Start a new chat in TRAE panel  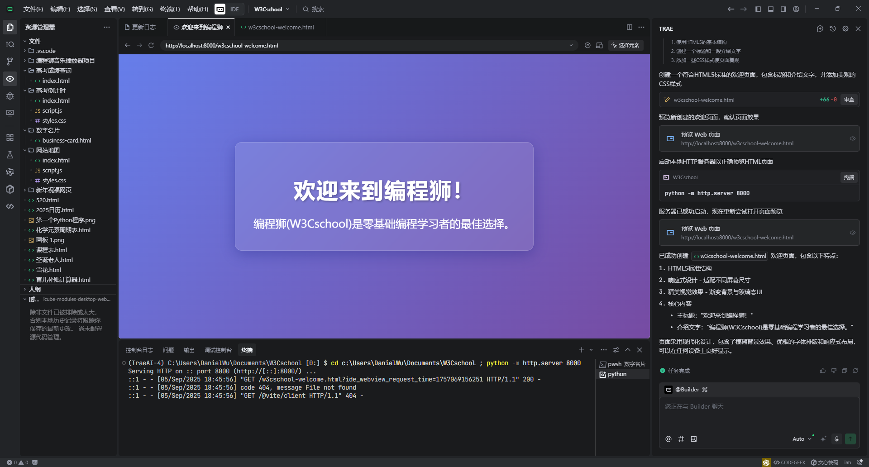pos(820,29)
